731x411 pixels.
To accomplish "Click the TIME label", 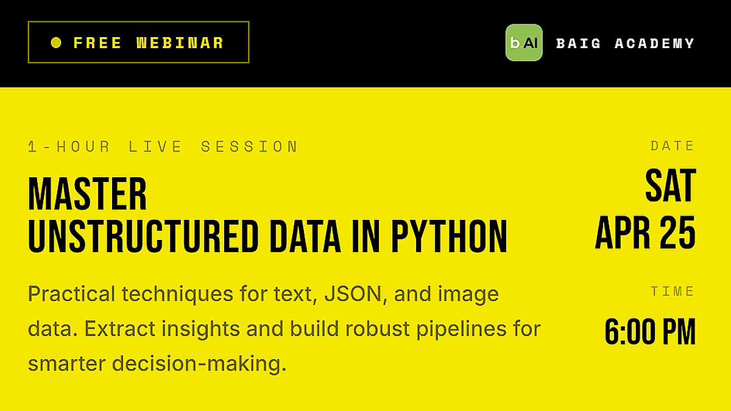I will point(673,292).
